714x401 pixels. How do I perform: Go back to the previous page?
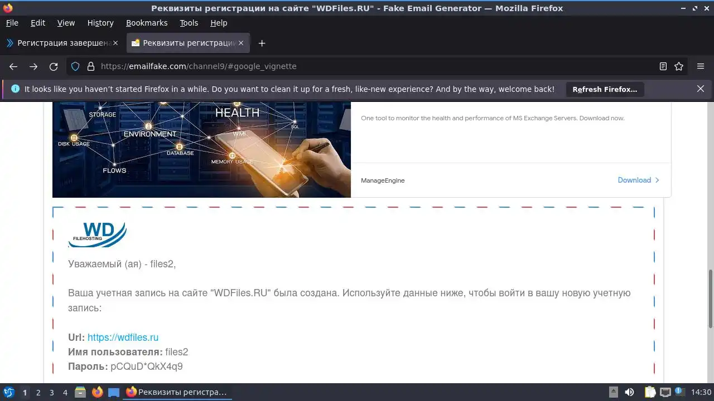(x=13, y=66)
